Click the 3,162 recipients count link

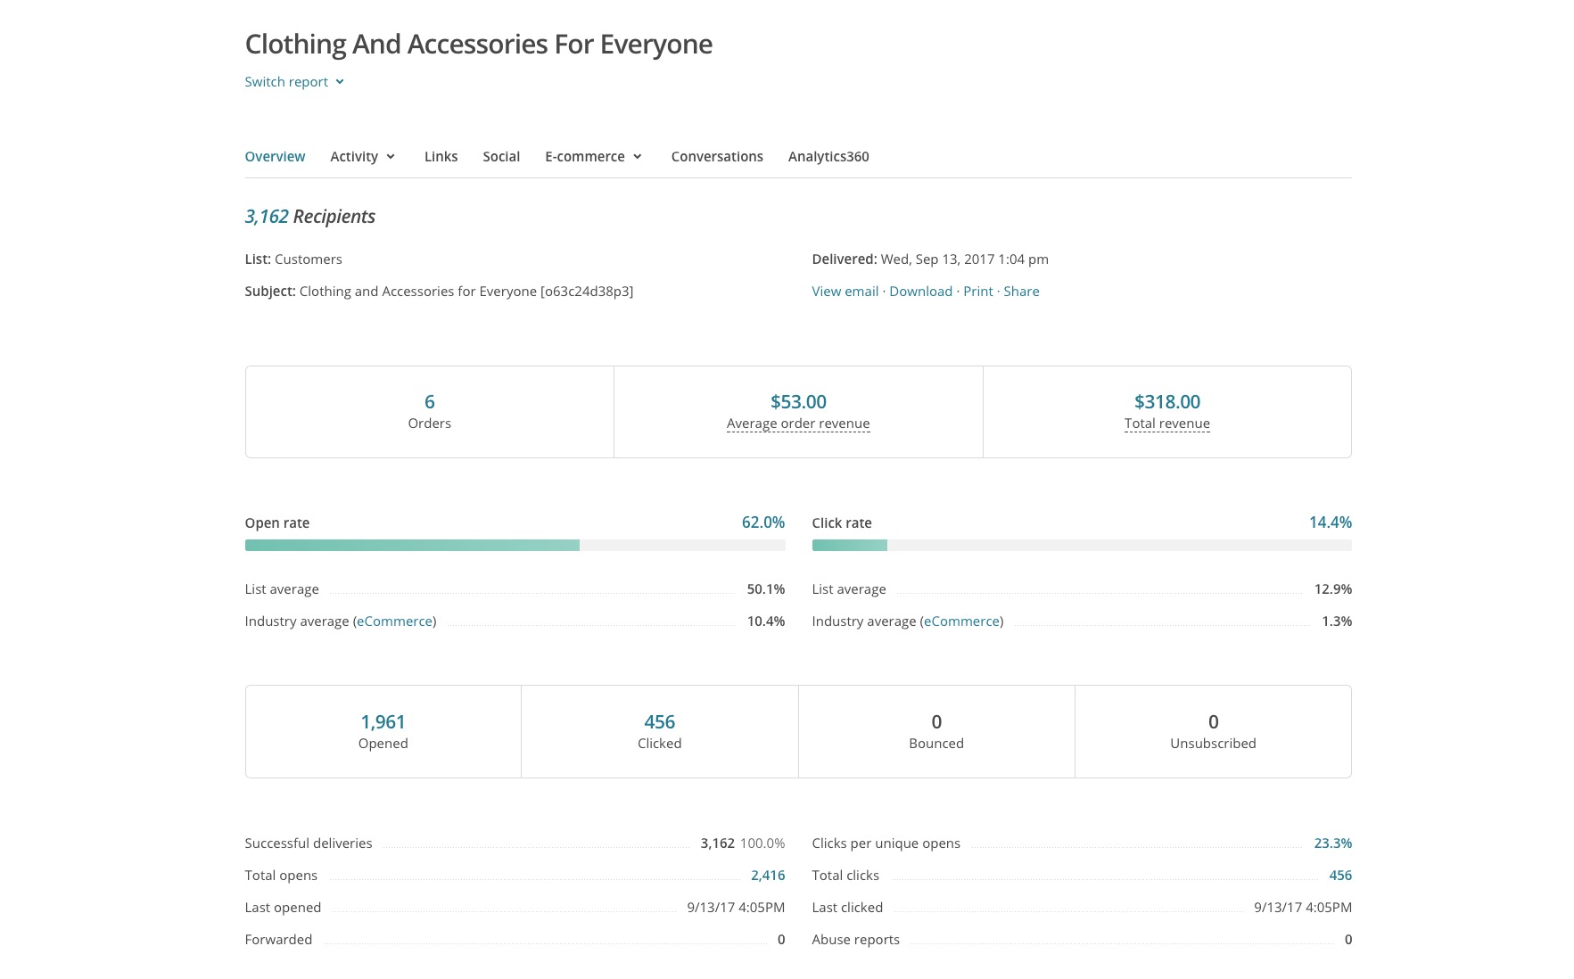click(267, 217)
